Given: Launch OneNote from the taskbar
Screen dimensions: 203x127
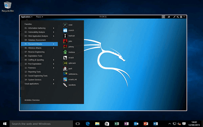Looking at the screenshot, I should pyautogui.click(x=126, y=124).
